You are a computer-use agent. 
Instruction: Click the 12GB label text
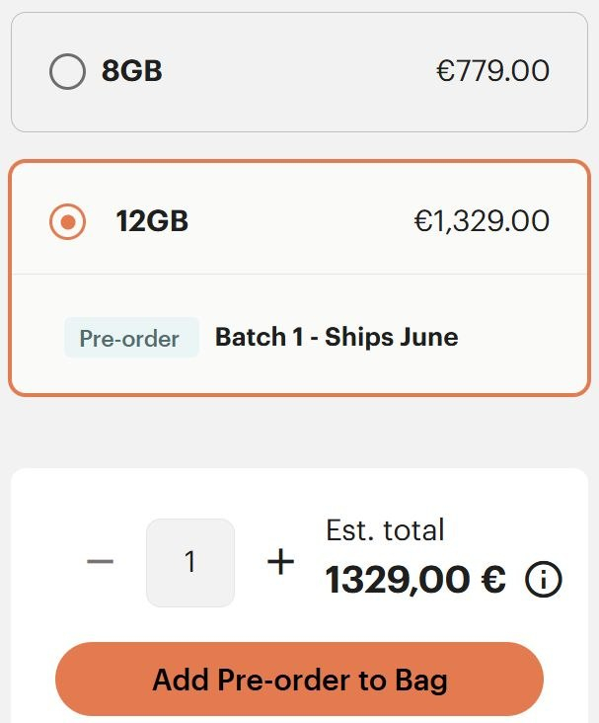tap(152, 221)
